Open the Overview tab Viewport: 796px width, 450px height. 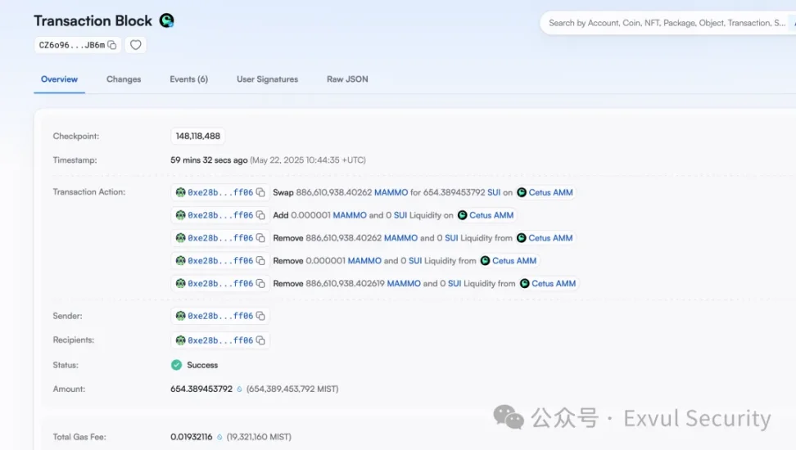click(60, 79)
